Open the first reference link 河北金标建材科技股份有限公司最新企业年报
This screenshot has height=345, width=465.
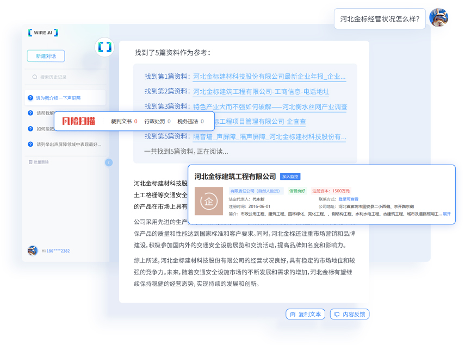269,77
